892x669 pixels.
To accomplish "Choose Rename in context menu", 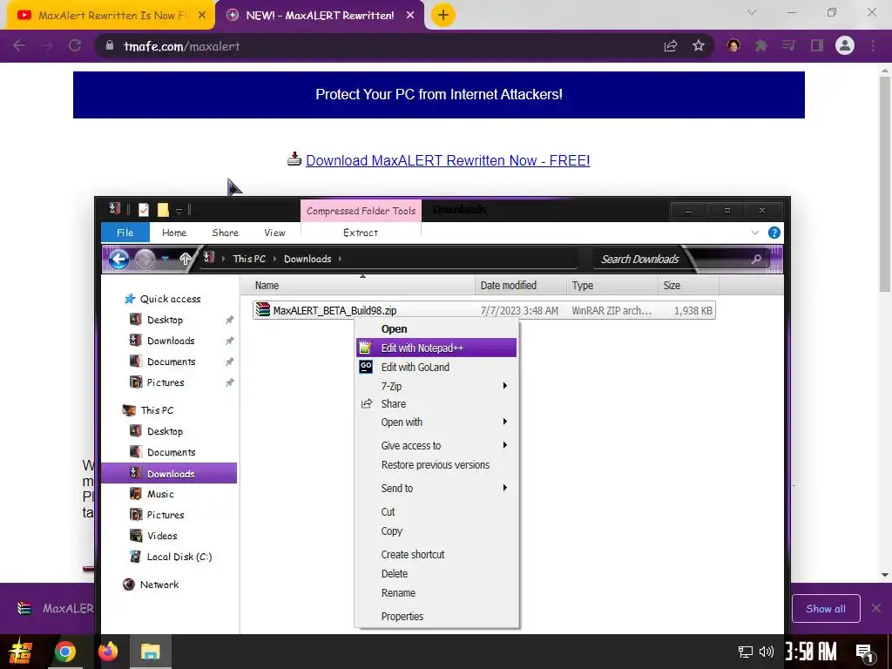I will [x=436, y=592].
